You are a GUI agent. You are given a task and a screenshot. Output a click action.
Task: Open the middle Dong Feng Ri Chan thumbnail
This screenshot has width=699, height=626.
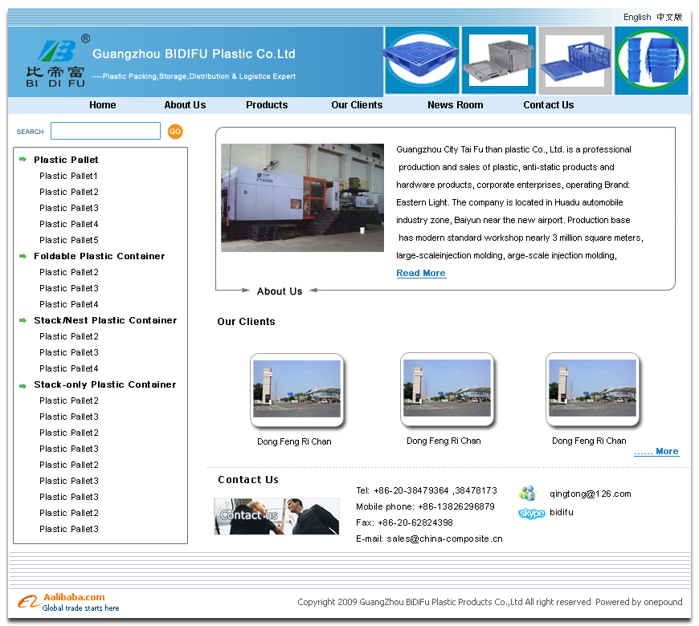(x=448, y=388)
